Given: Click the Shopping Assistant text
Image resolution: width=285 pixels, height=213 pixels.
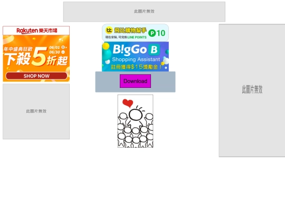Looking at the screenshot, I should coord(136,59).
